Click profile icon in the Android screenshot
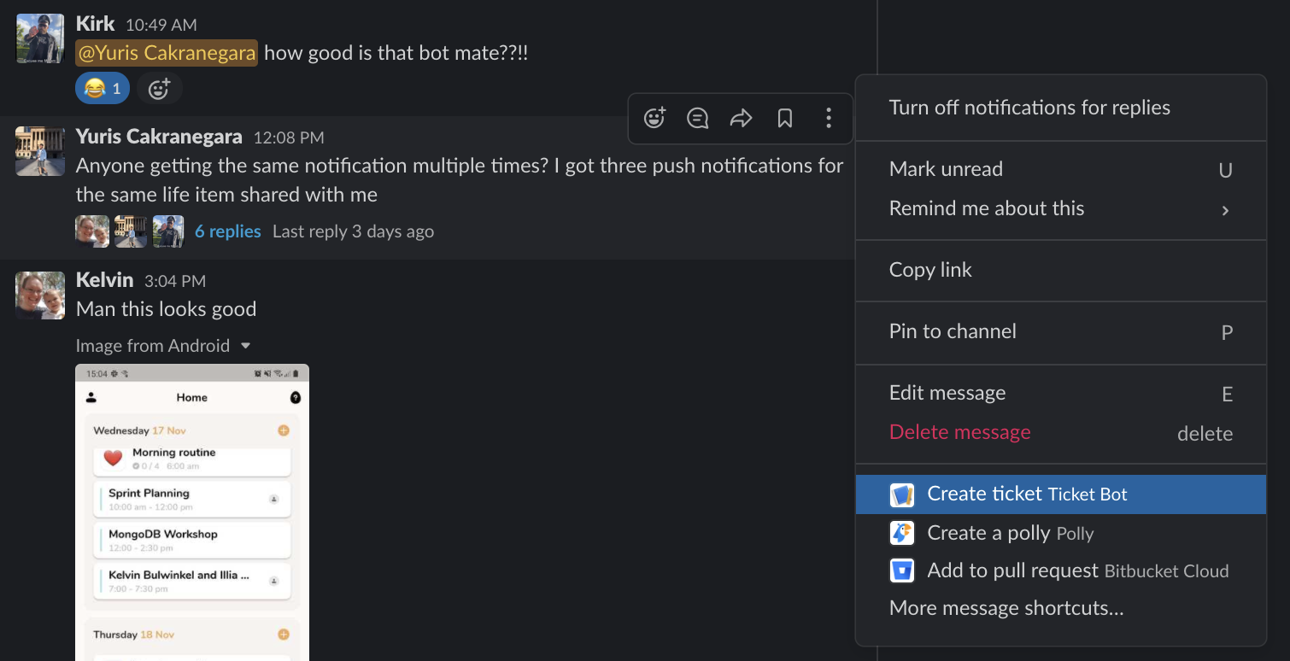Viewport: 1290px width, 661px height. coord(91,397)
